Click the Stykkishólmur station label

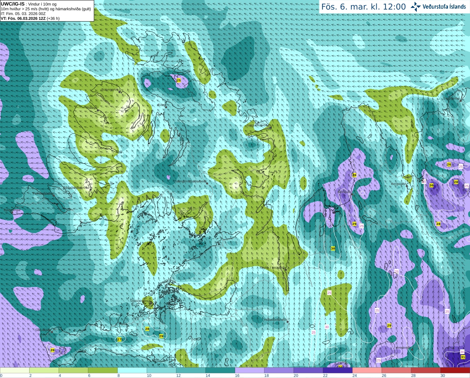point(141,301)
